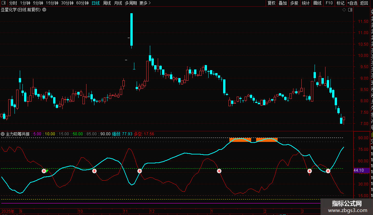Click the plus signal marker after March start
This screenshot has width=373, height=215.
[310, 171]
